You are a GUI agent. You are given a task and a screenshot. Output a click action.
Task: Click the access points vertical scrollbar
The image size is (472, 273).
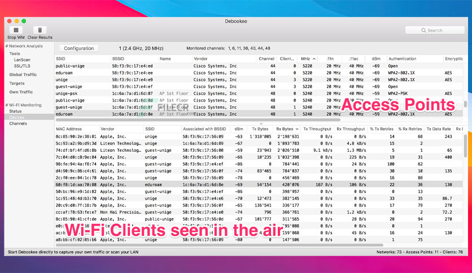coord(466,104)
